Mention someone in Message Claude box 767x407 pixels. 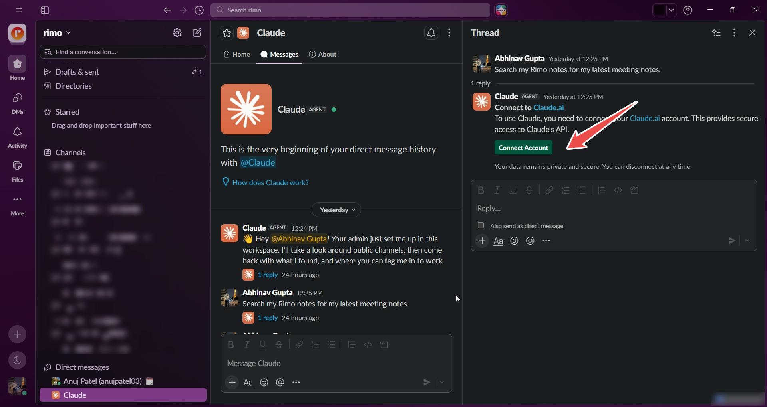[x=280, y=382]
